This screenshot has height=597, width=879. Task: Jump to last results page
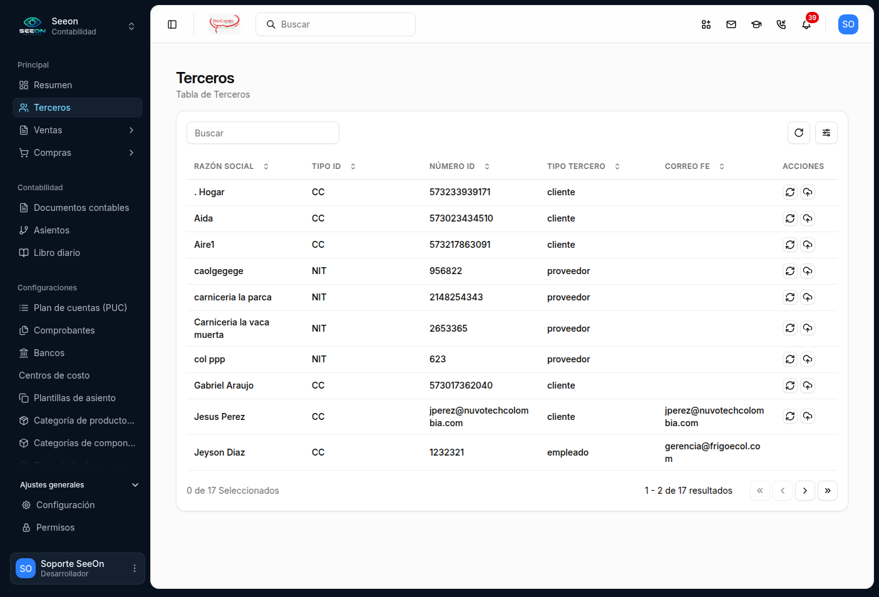pos(828,491)
